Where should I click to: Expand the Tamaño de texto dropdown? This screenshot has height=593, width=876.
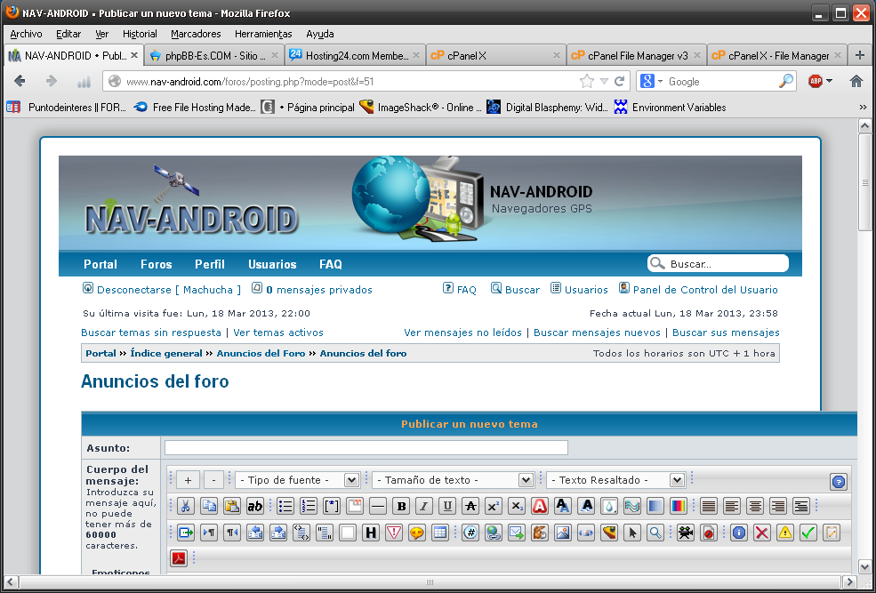point(452,480)
